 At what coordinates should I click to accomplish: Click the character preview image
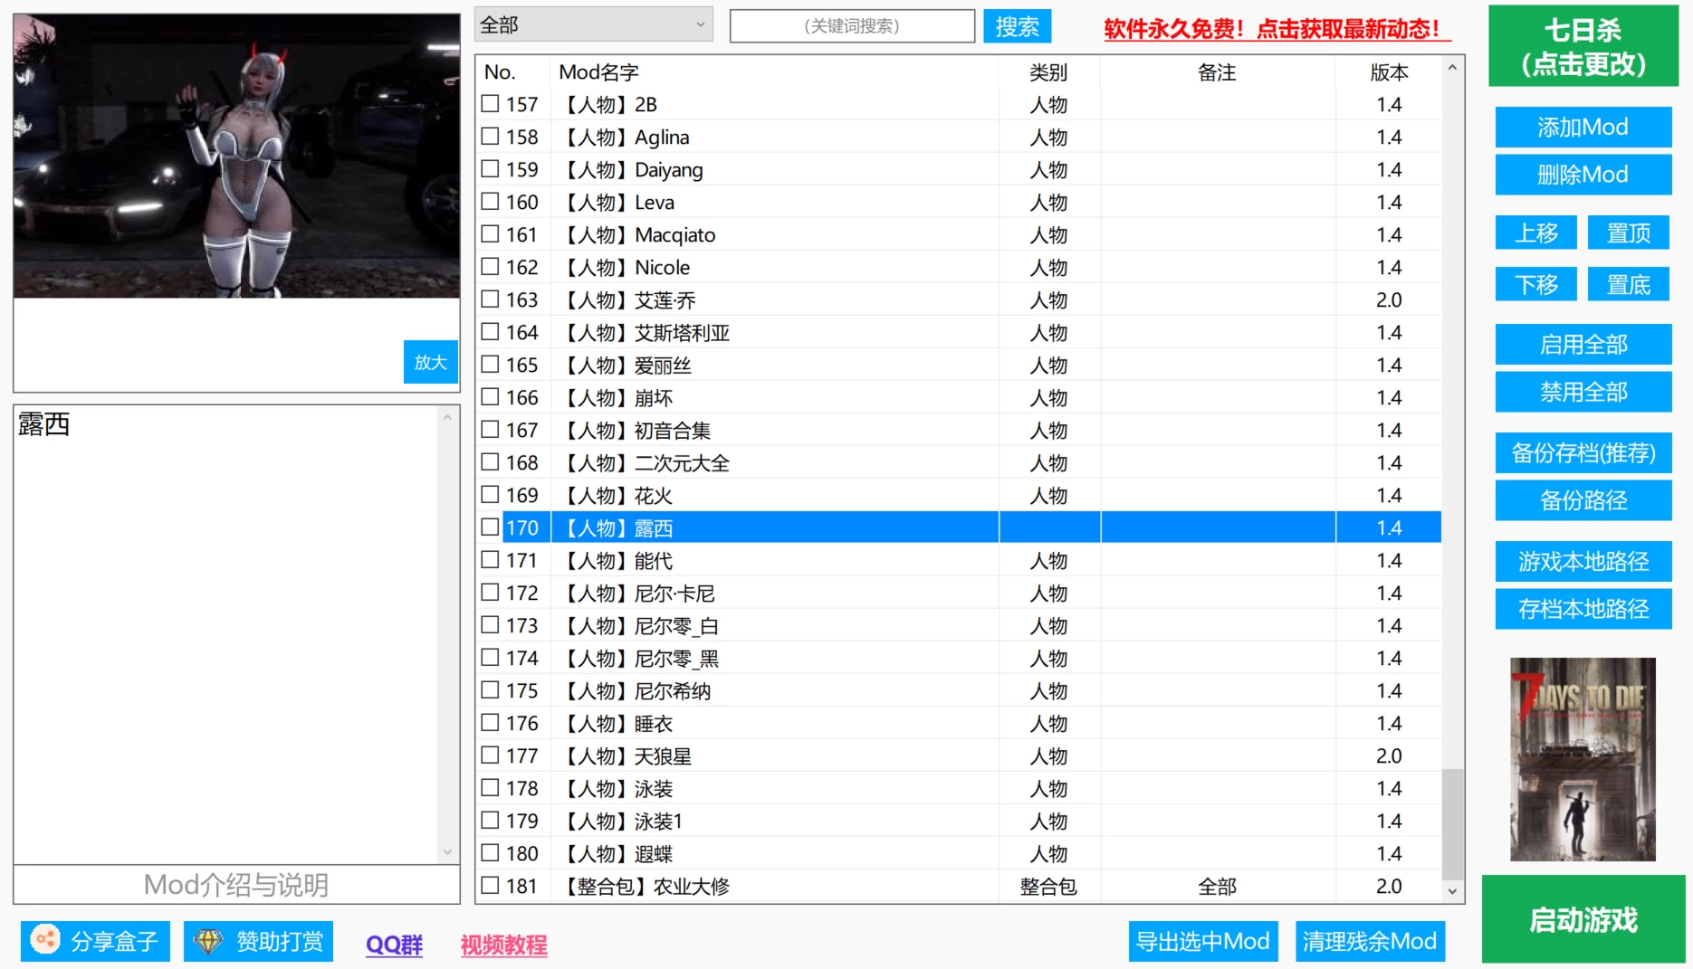237,157
